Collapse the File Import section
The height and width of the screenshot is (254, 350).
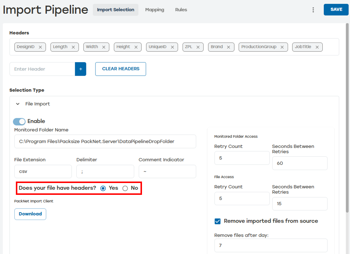(x=18, y=104)
